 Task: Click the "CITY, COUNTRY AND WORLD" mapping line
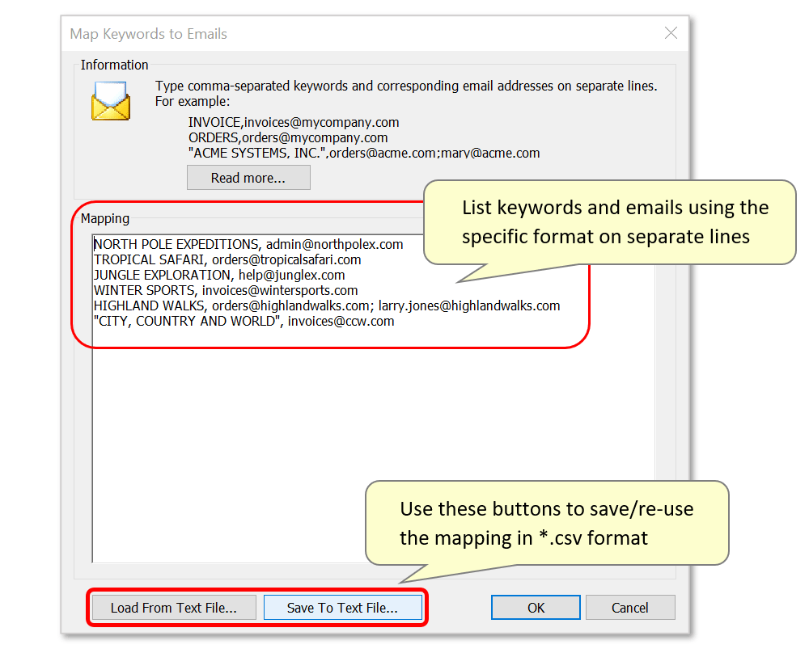[x=244, y=322]
